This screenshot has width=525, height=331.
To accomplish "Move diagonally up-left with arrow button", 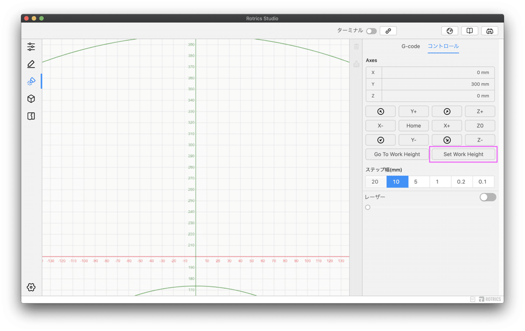I will pos(381,112).
